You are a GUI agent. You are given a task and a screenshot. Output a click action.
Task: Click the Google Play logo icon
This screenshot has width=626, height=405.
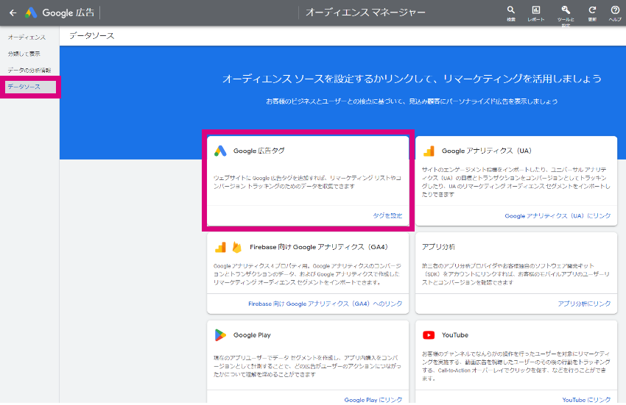point(220,335)
